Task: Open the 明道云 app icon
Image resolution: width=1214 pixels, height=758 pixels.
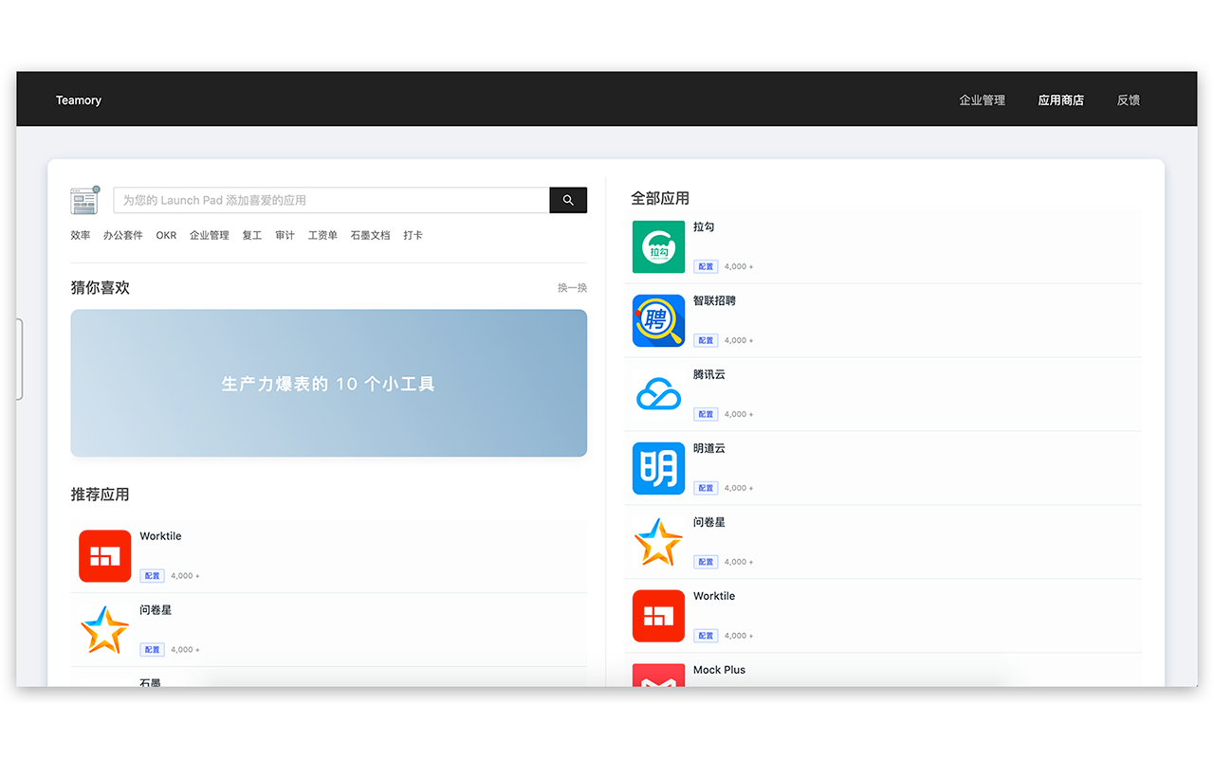Action: [x=658, y=468]
